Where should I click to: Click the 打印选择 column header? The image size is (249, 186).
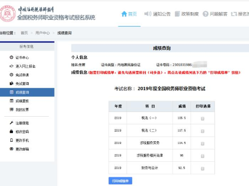click(x=203, y=106)
